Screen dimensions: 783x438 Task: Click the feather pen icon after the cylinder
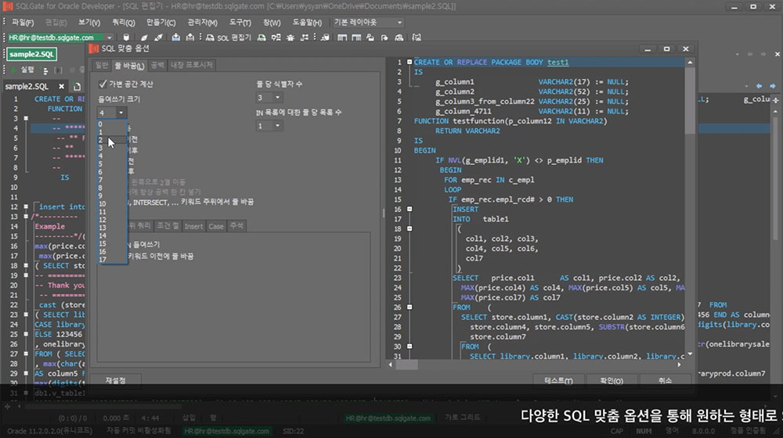[144, 38]
